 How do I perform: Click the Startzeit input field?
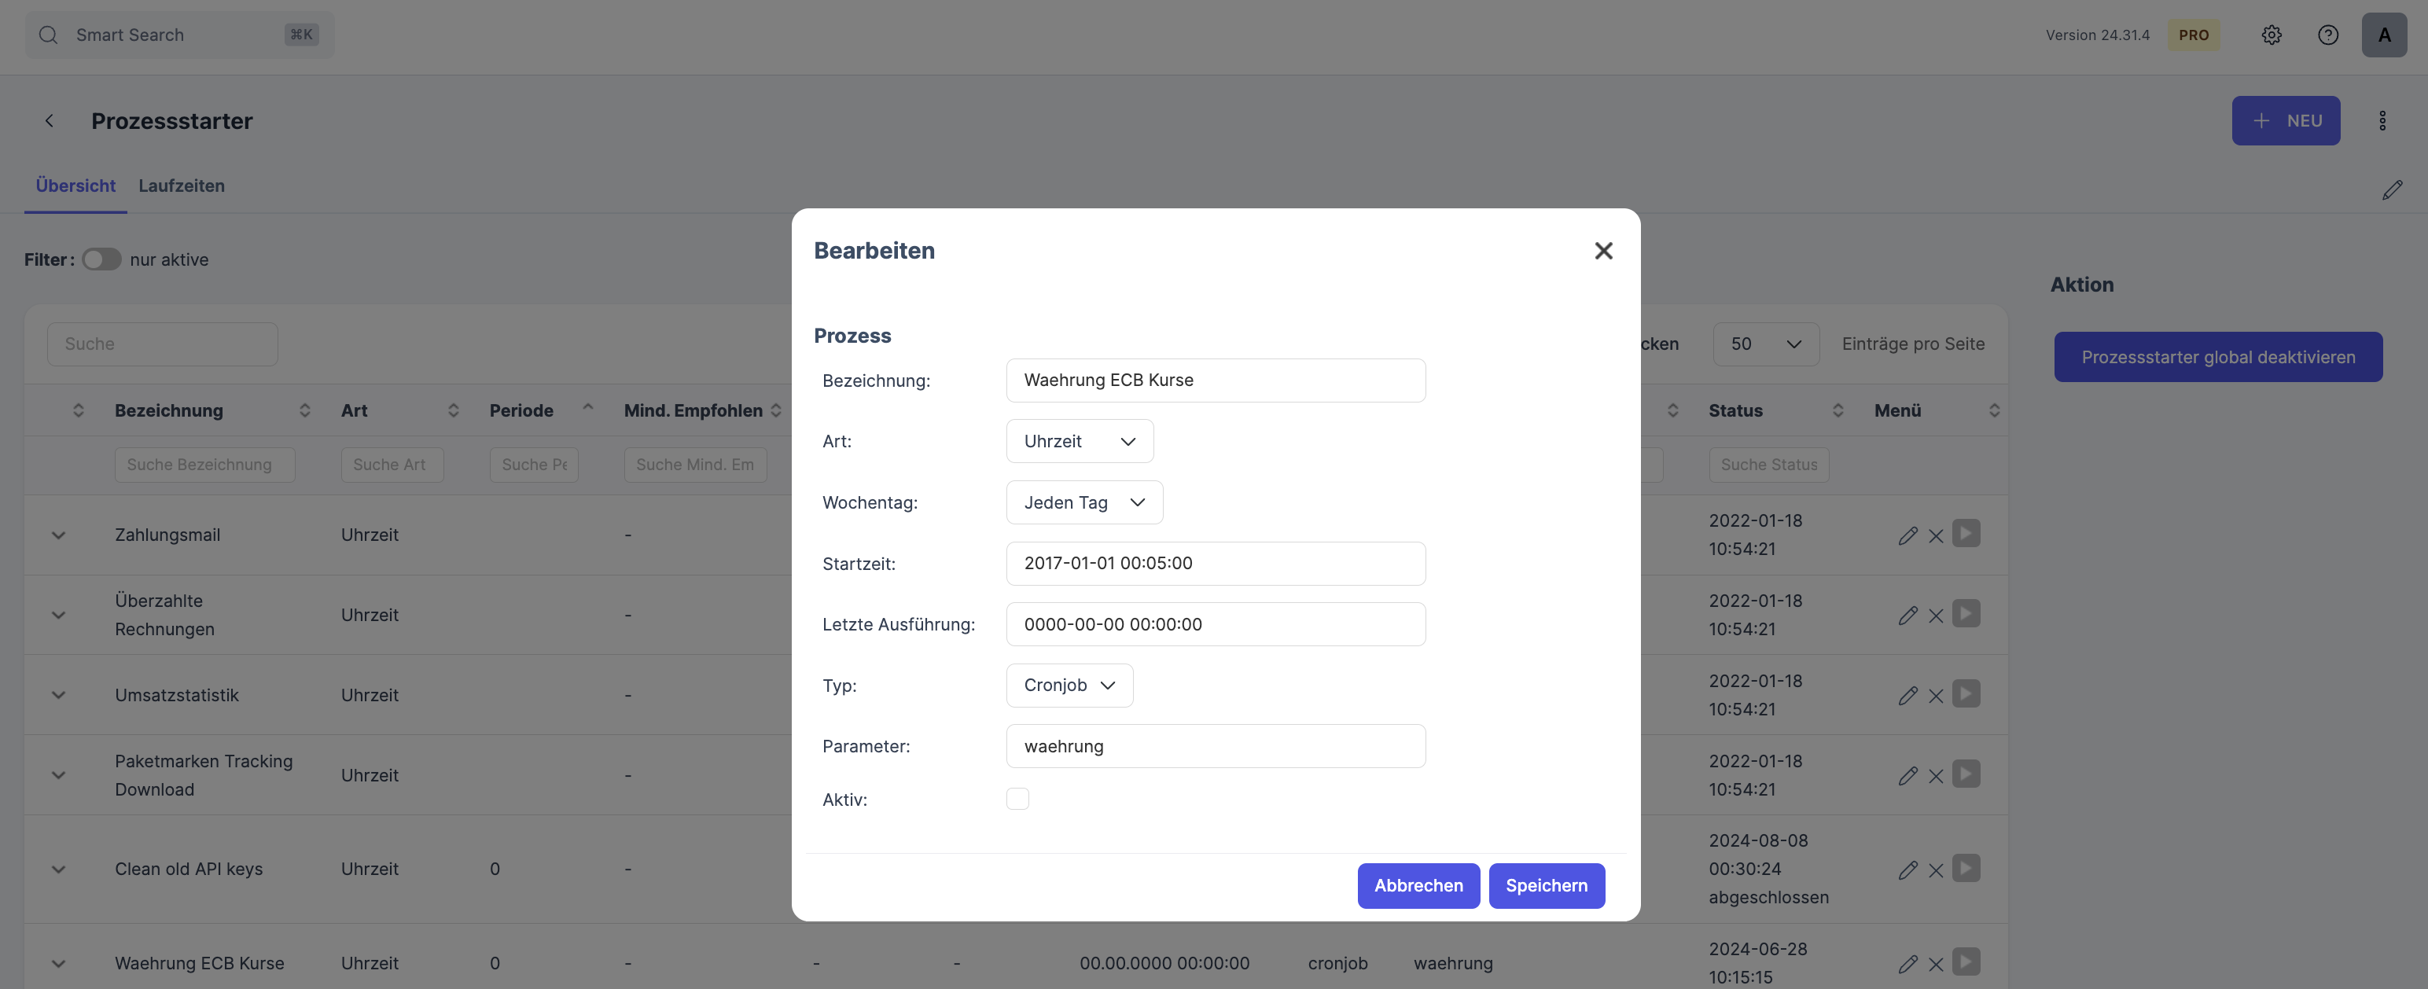pos(1215,563)
